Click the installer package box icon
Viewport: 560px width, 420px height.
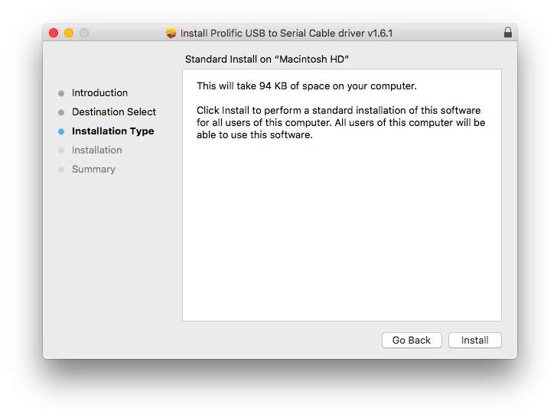pos(171,33)
